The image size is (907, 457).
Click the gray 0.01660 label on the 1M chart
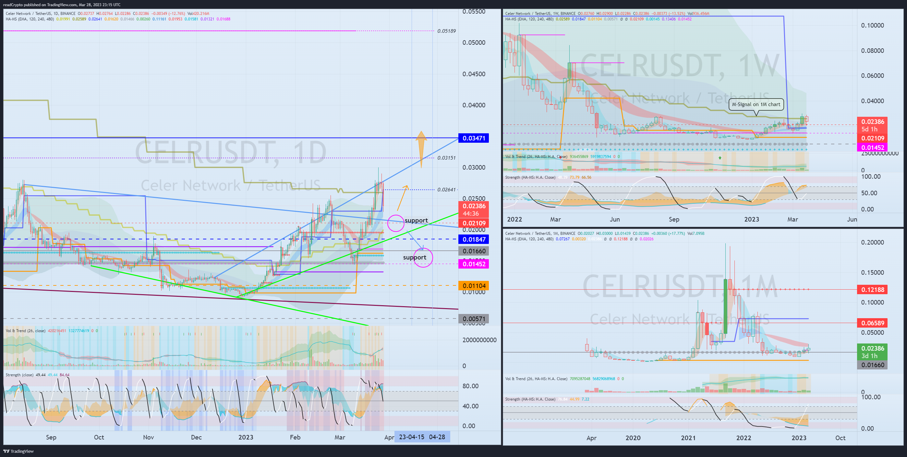point(872,365)
